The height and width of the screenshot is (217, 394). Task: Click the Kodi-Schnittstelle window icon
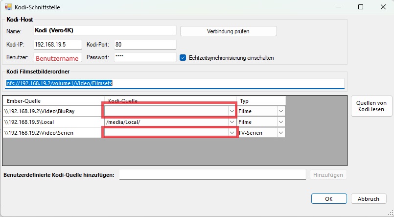click(x=8, y=7)
